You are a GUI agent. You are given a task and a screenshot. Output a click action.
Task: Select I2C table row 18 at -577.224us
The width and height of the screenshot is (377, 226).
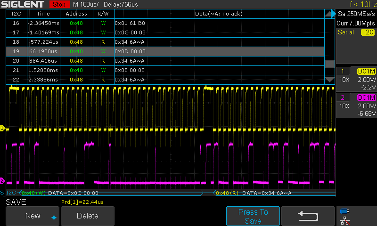165,42
